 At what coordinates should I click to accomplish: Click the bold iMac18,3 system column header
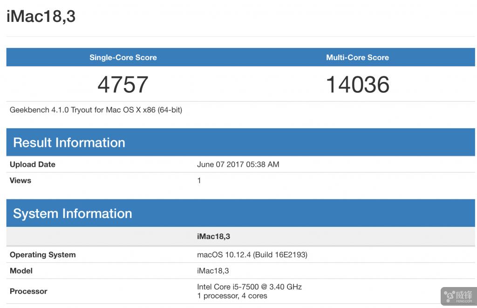tap(213, 236)
